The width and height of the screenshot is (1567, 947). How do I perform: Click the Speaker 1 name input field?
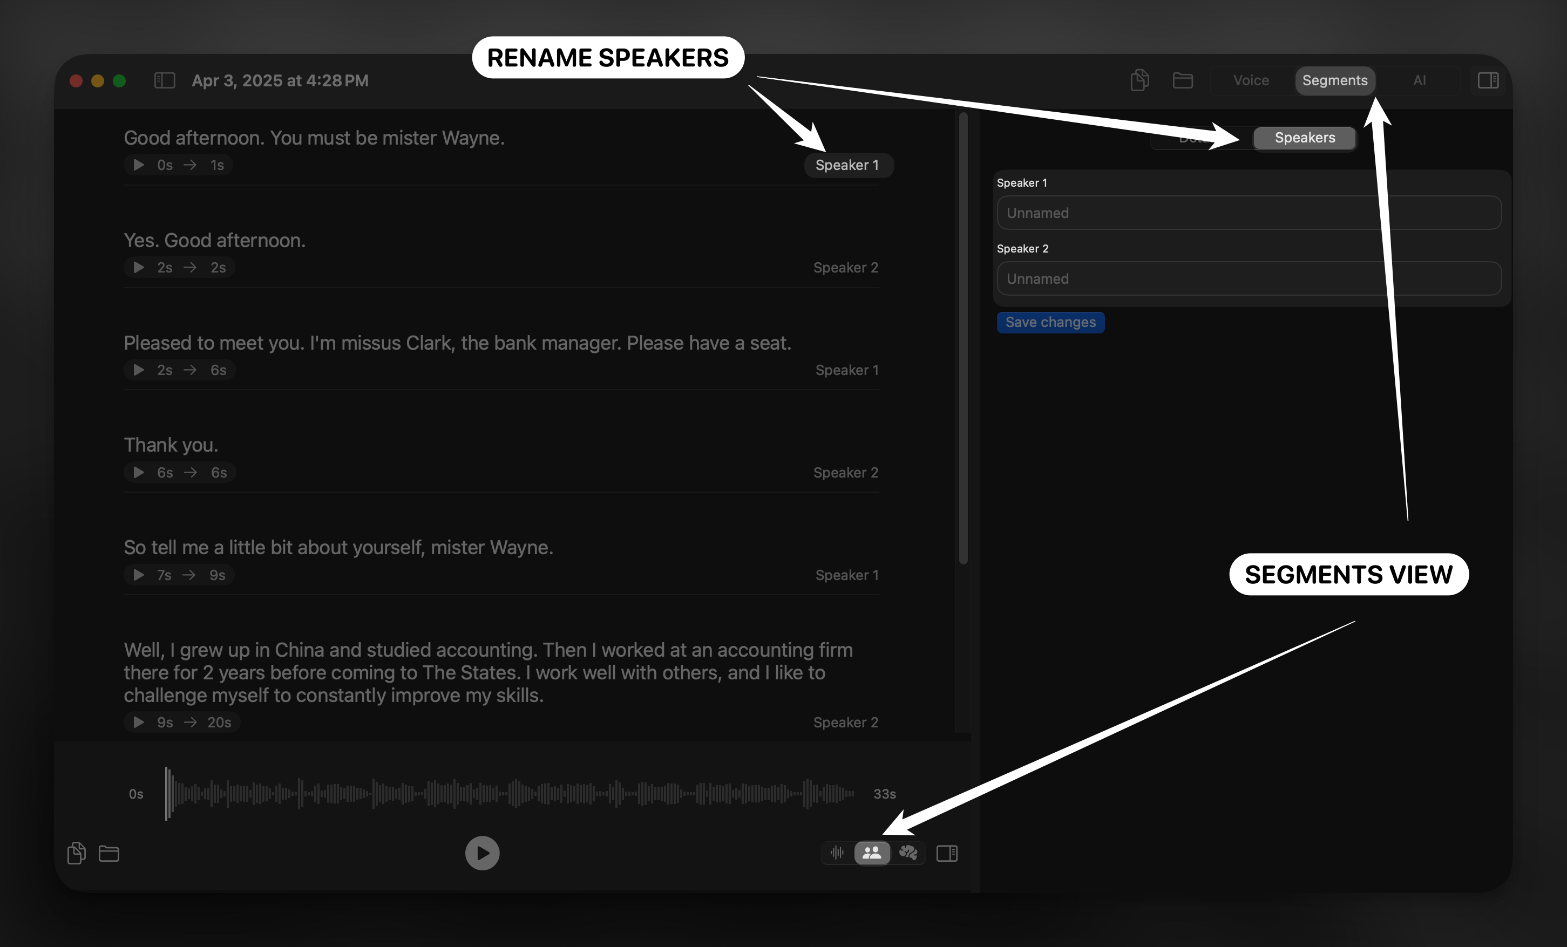point(1249,213)
